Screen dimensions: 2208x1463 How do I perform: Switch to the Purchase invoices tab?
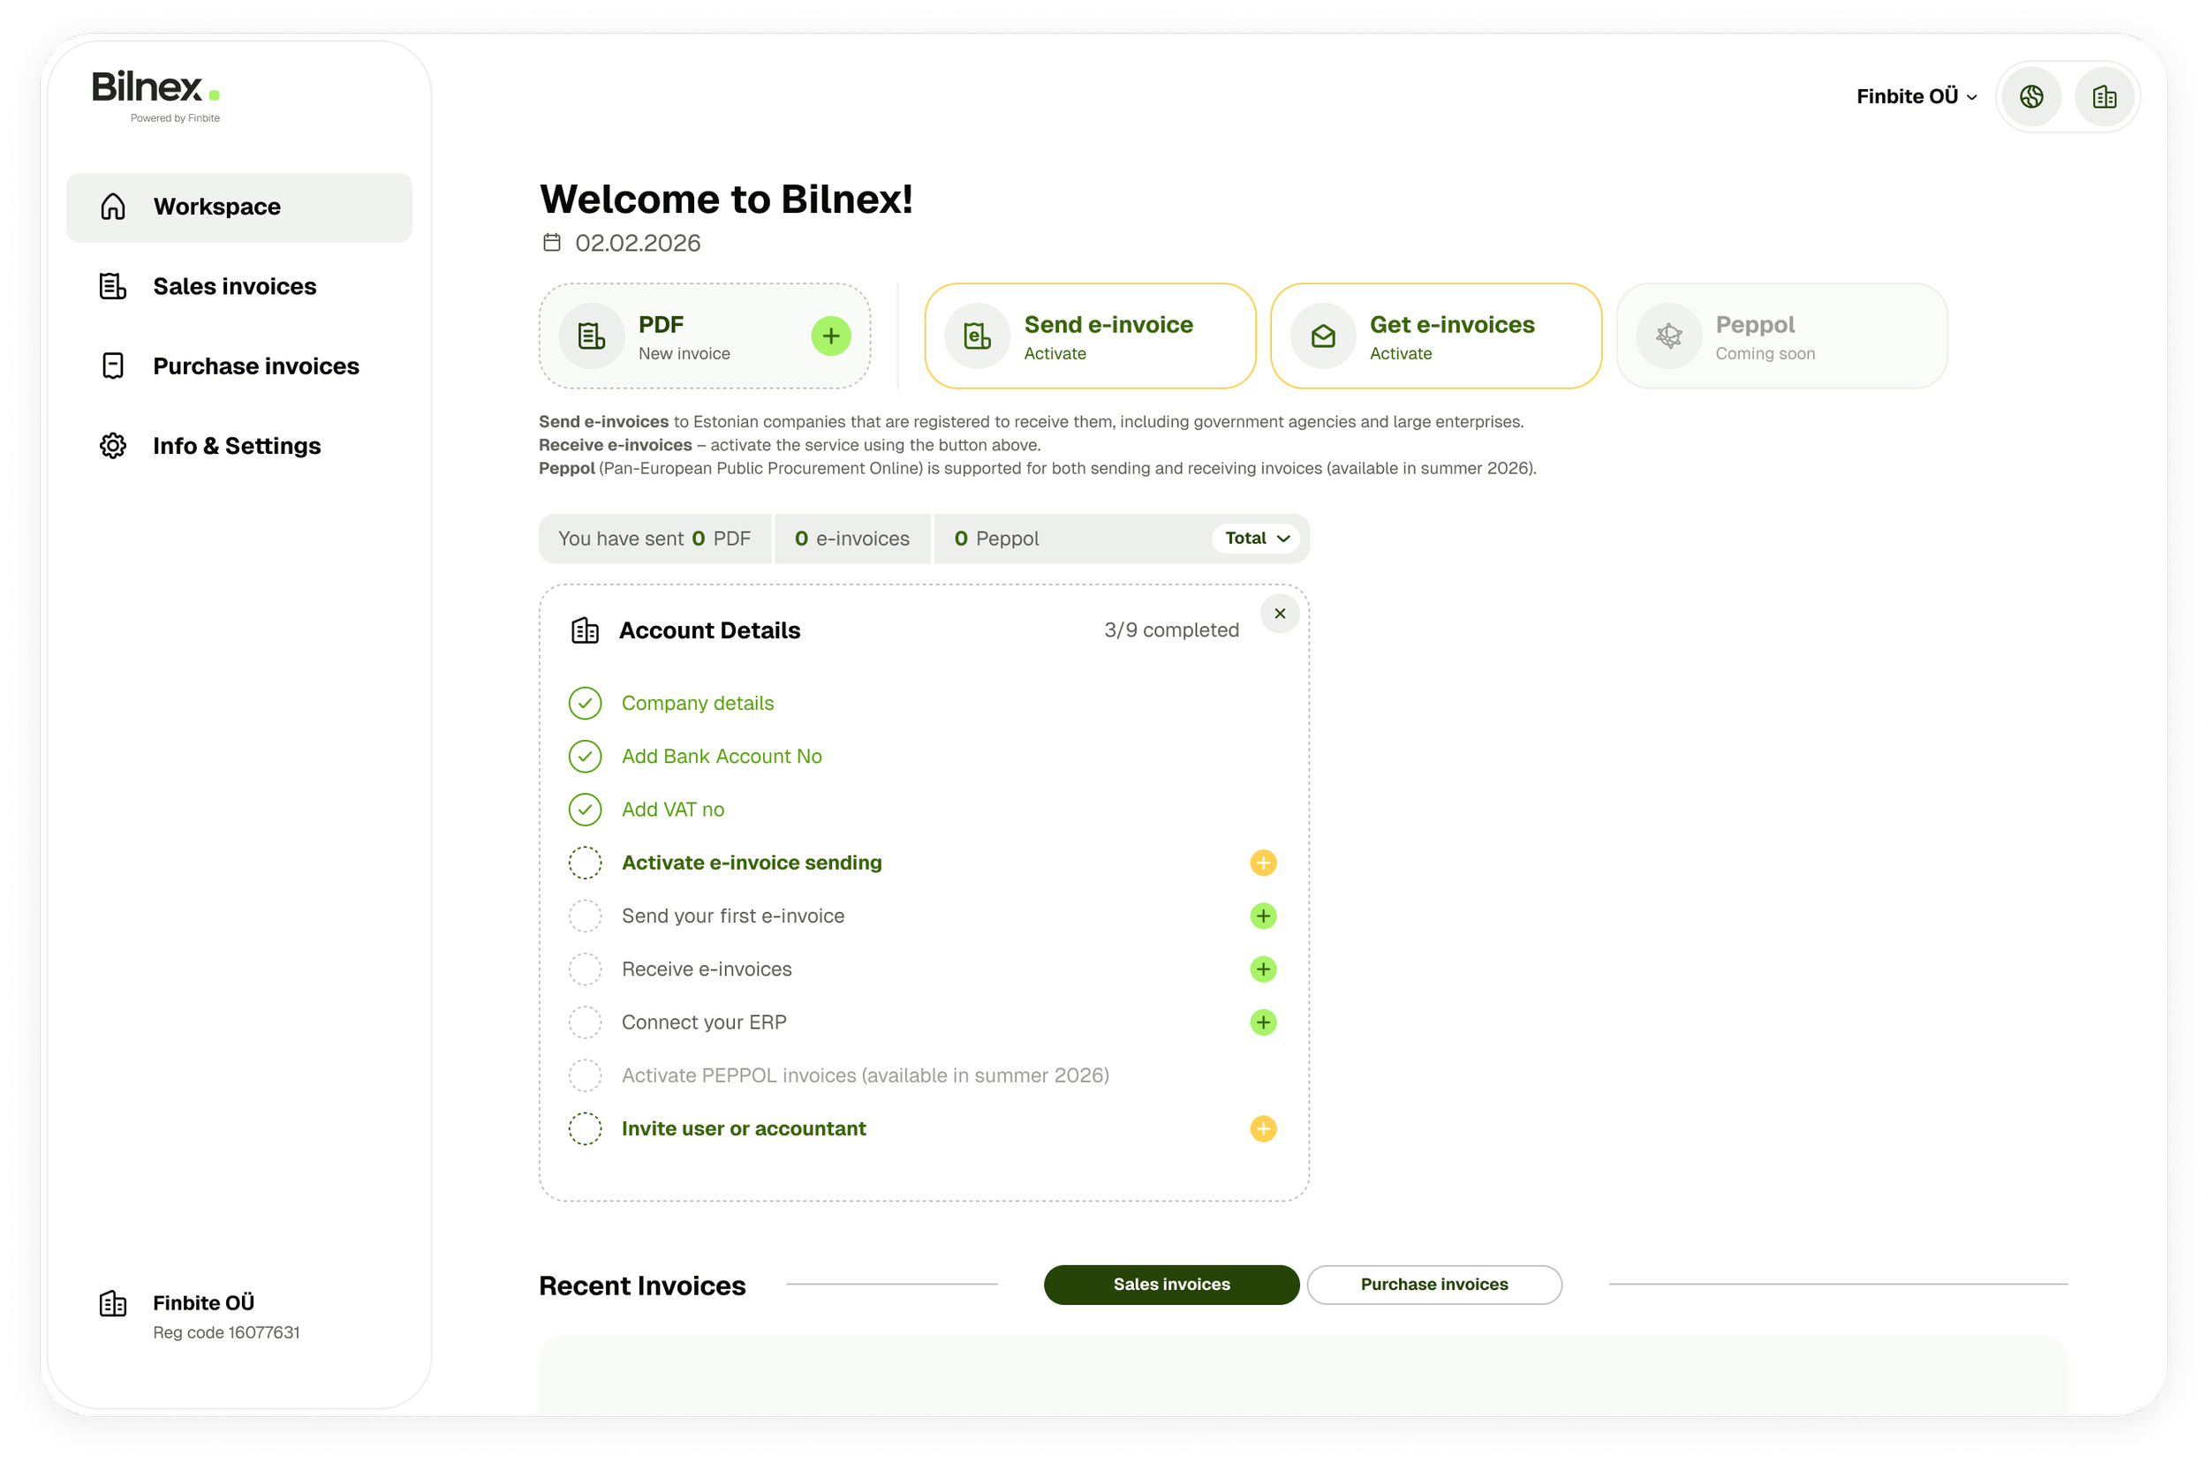[x=1434, y=1285]
